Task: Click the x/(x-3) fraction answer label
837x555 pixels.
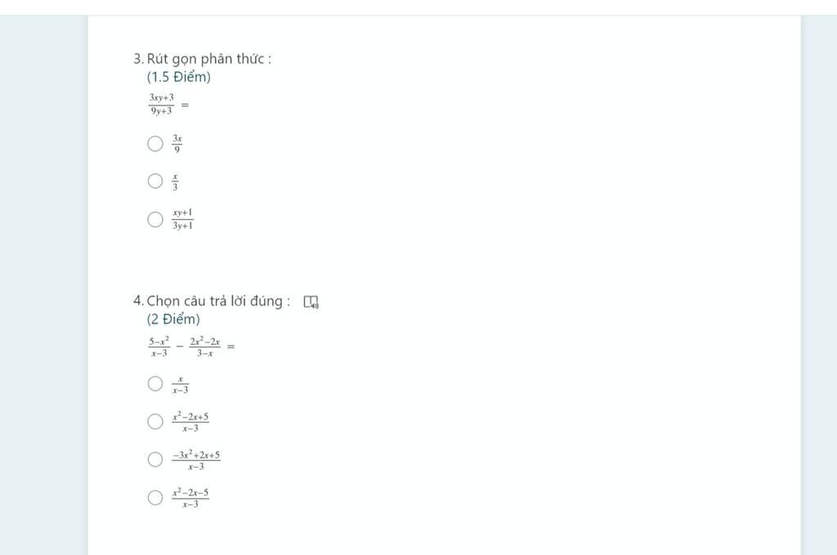Action: click(181, 385)
